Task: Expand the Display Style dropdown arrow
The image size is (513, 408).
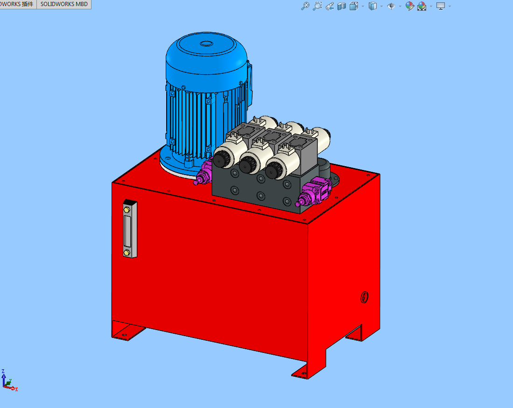Action: click(381, 7)
